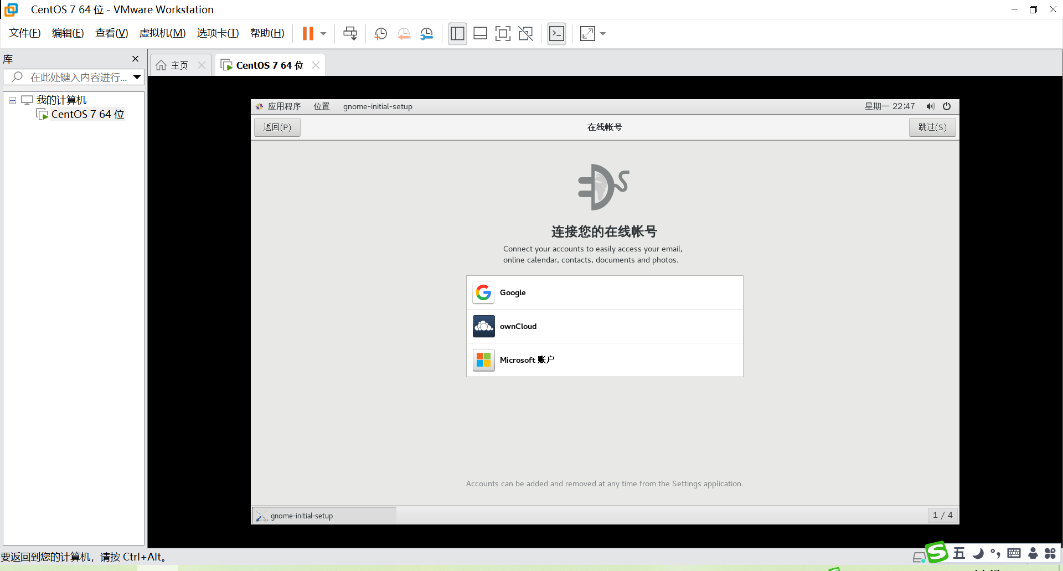Select CentOS 7 64 位 in the library tree
Screen dimensions: 1063x571
click(87, 115)
